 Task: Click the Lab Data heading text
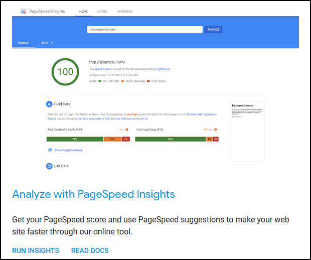[x=61, y=166]
